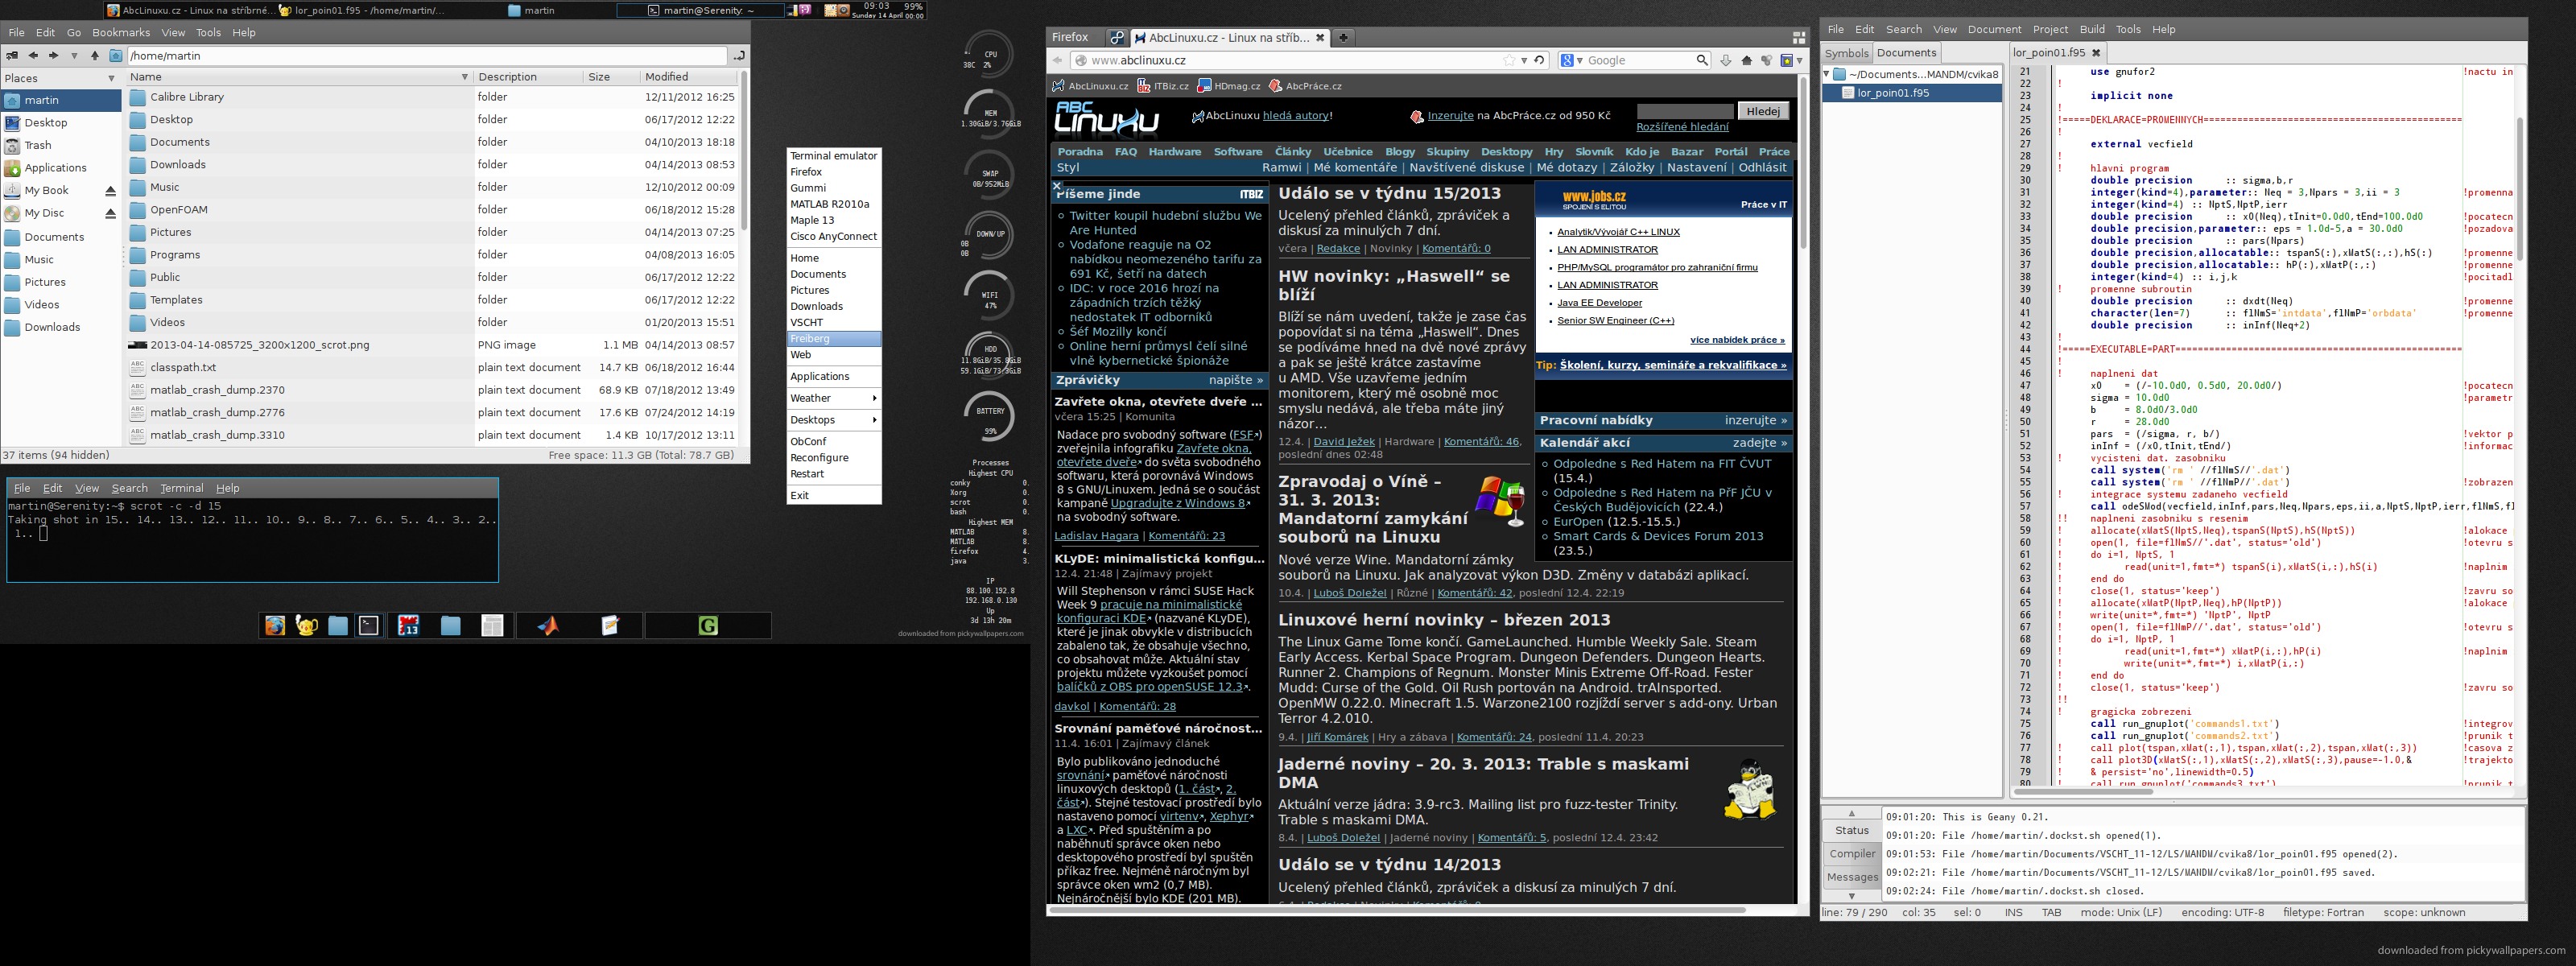Open the Build menu in Geany
The height and width of the screenshot is (966, 2576).
pyautogui.click(x=2092, y=30)
